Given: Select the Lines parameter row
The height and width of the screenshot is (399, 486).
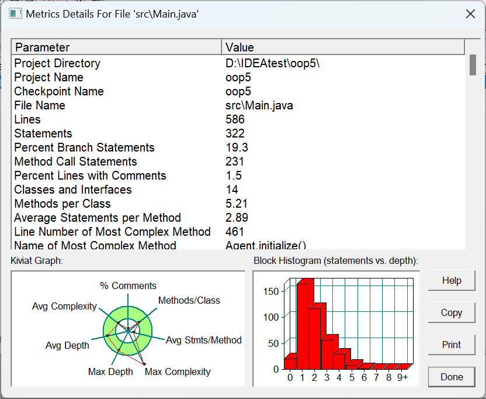Looking at the screenshot, I should (238, 119).
